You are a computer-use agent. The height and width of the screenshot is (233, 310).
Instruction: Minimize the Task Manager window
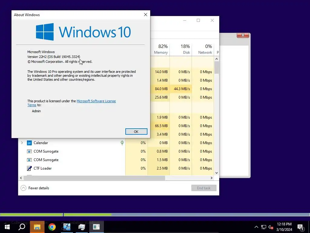point(185,20)
